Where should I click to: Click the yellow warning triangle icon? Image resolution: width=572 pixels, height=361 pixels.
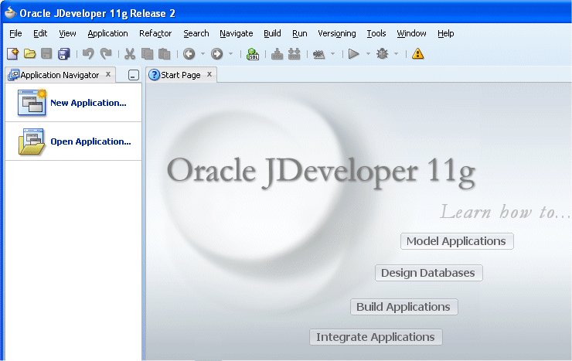418,54
